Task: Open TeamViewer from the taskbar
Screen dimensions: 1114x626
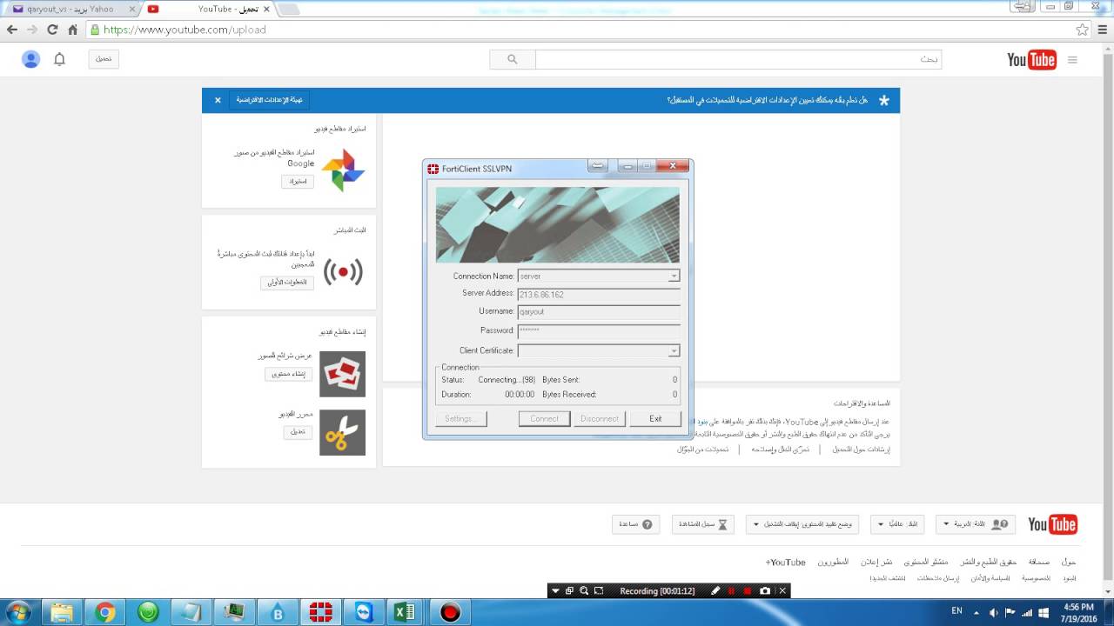Action: click(x=364, y=613)
